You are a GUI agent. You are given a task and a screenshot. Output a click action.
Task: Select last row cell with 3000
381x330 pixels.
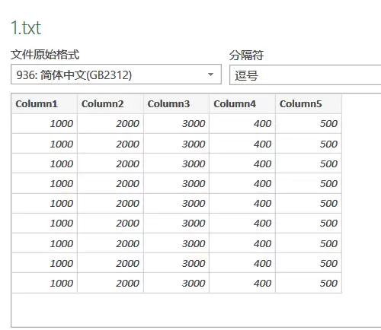tap(177, 283)
